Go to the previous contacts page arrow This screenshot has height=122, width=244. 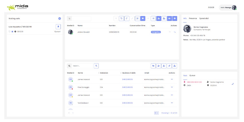point(69,113)
